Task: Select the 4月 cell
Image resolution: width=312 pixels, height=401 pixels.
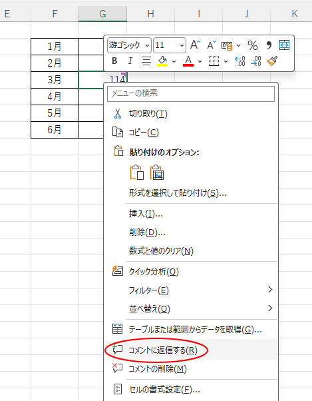Action: coord(55,97)
